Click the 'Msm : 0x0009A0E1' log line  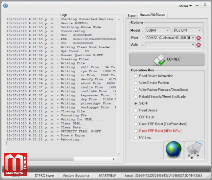point(50,35)
